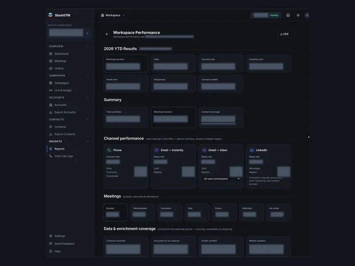
Task: Click the Settings gear icon
Action: tap(51, 236)
